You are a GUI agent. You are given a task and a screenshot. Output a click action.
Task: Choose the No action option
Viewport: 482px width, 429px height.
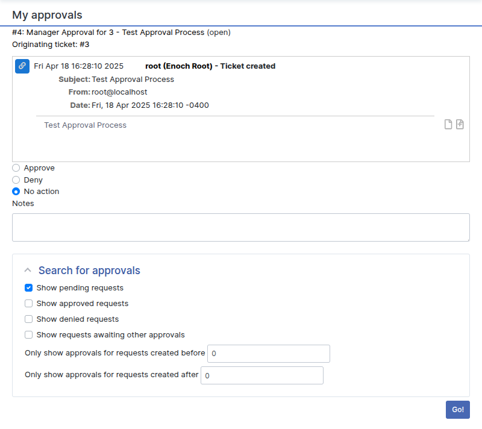[x=16, y=191]
